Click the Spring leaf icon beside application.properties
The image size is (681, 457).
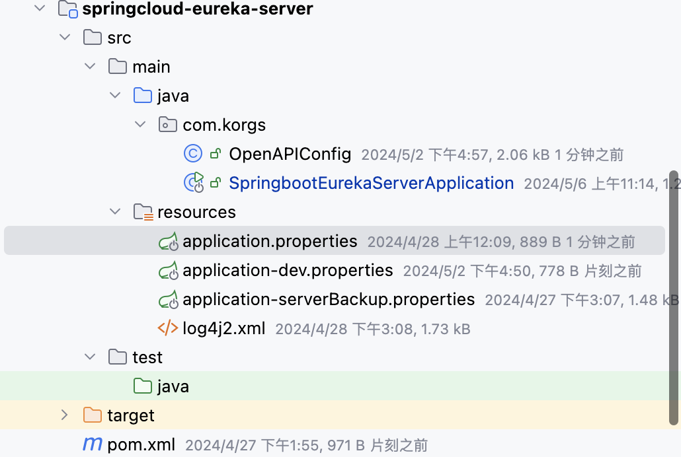[168, 241]
